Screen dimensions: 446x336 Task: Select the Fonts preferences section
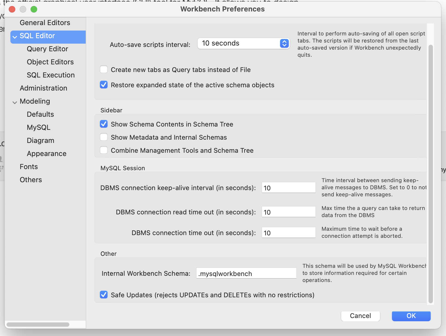pyautogui.click(x=29, y=167)
